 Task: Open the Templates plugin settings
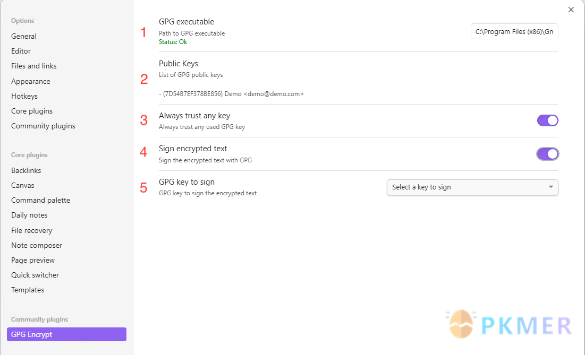point(28,290)
